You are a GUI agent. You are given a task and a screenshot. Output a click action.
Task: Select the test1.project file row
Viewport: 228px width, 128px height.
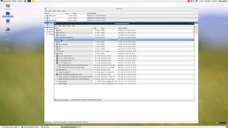coord(124,81)
